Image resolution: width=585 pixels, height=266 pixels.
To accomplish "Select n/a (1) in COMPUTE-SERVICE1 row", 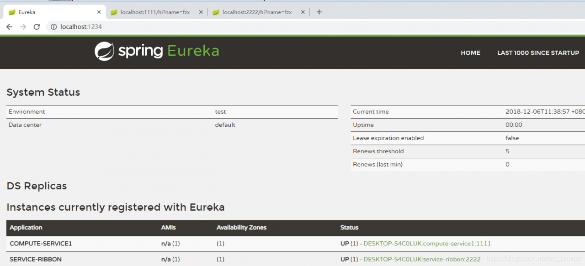I will 170,244.
